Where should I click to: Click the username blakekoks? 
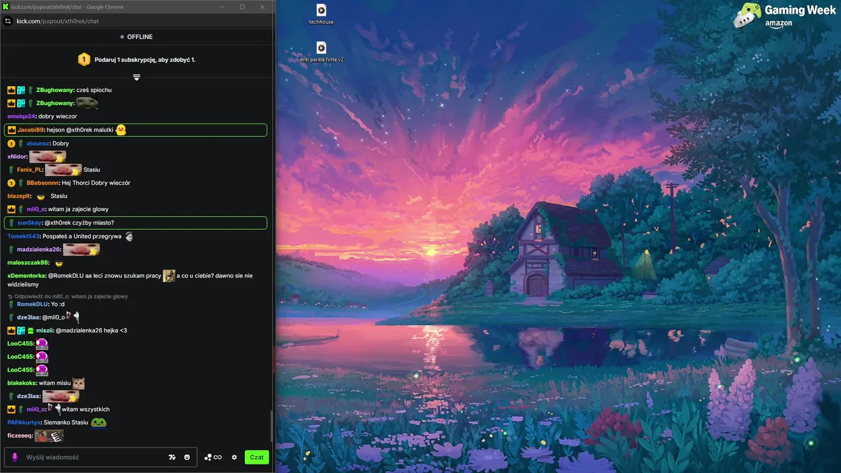[x=22, y=383]
